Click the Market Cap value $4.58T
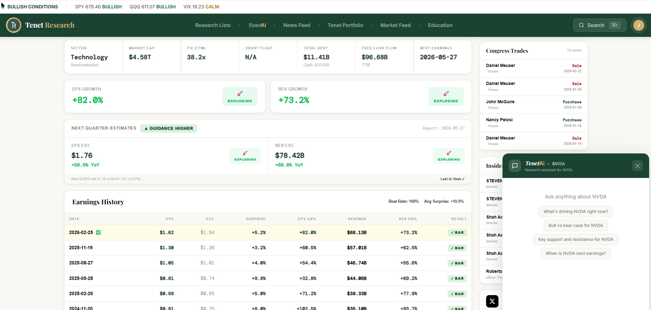This screenshot has width=651, height=310. 140,57
